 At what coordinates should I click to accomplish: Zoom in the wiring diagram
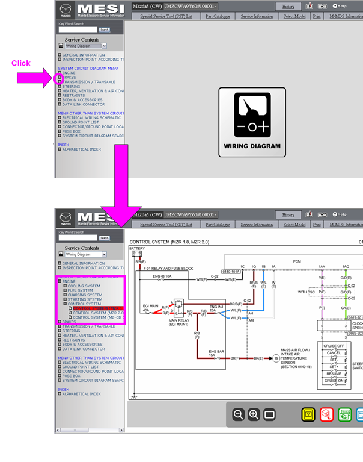click(x=254, y=414)
